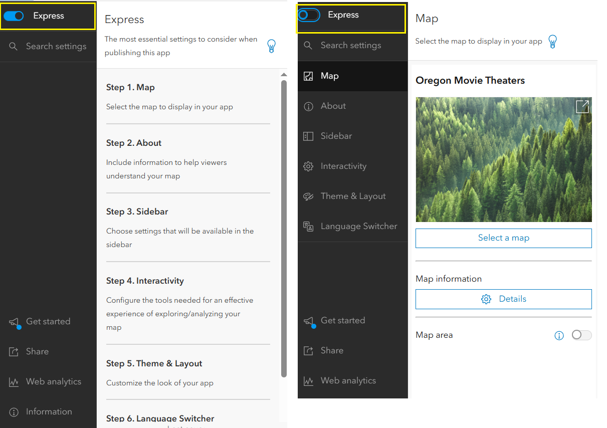
Task: Click the info icon beside Map area
Action: [559, 335]
